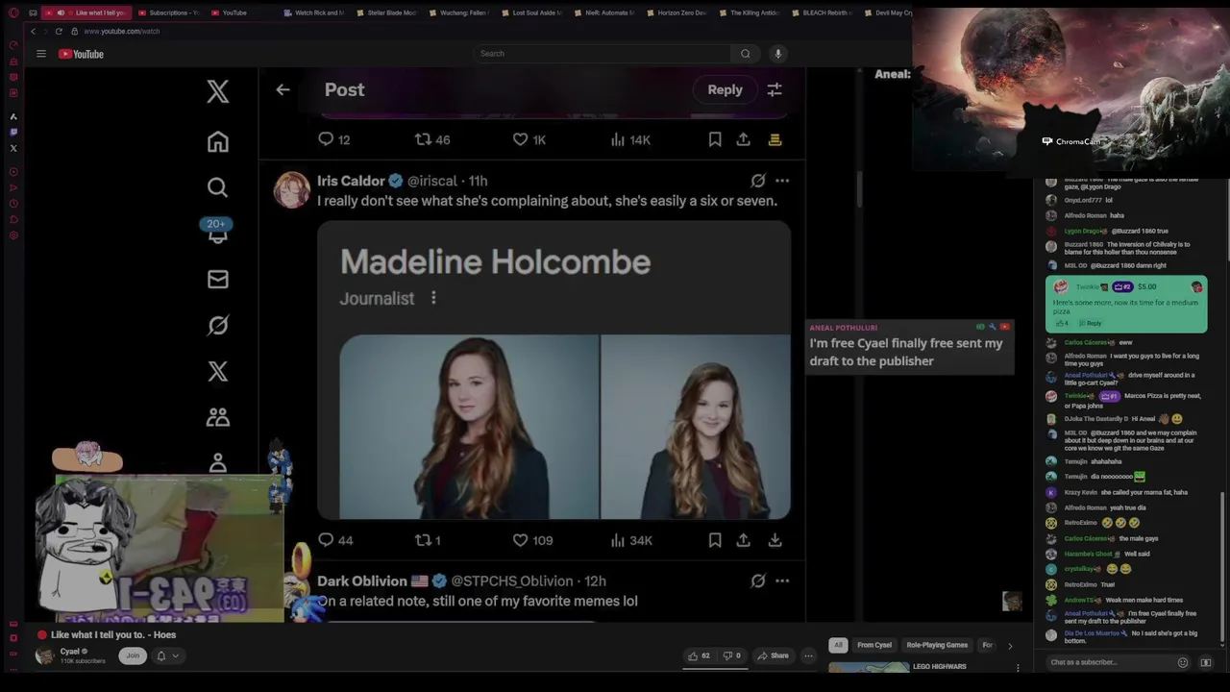Click Super Chat icon beside chat input

pos(1206,662)
